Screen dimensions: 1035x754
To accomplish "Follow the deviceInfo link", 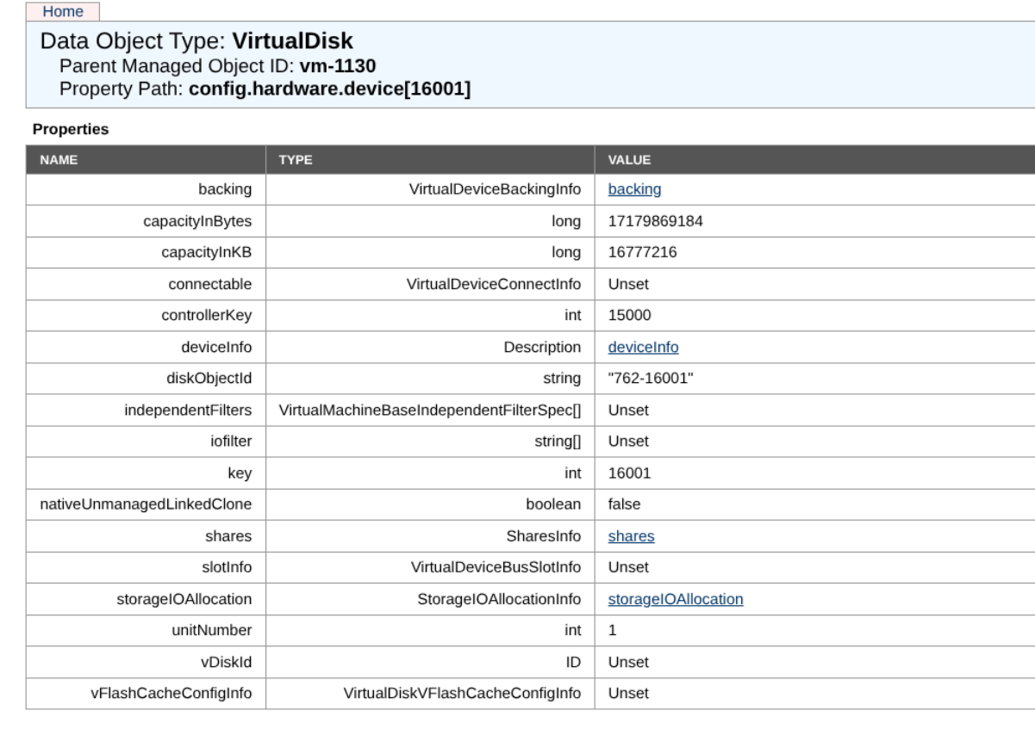I will point(643,347).
